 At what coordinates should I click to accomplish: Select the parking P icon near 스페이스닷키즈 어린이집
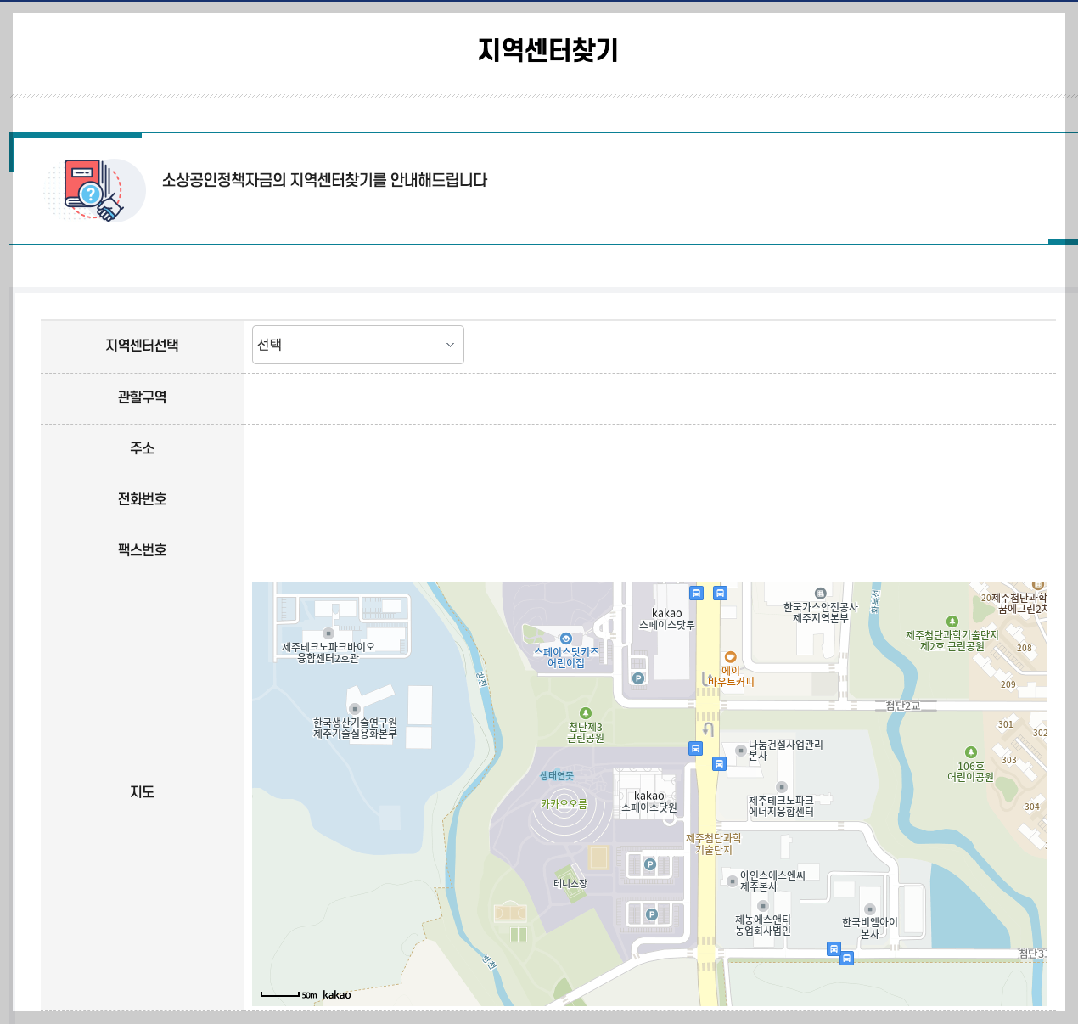pos(638,678)
